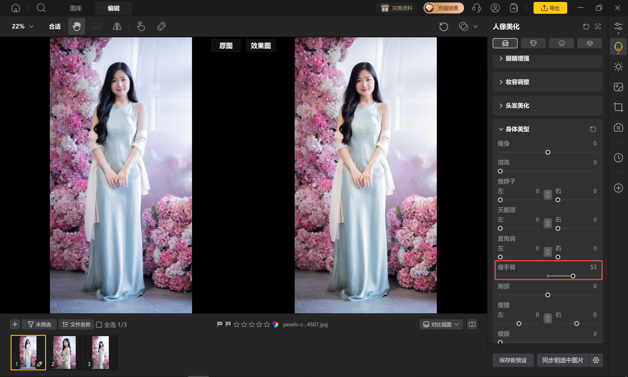Select the hand pan tool
The width and height of the screenshot is (628, 377).
pos(77,26)
